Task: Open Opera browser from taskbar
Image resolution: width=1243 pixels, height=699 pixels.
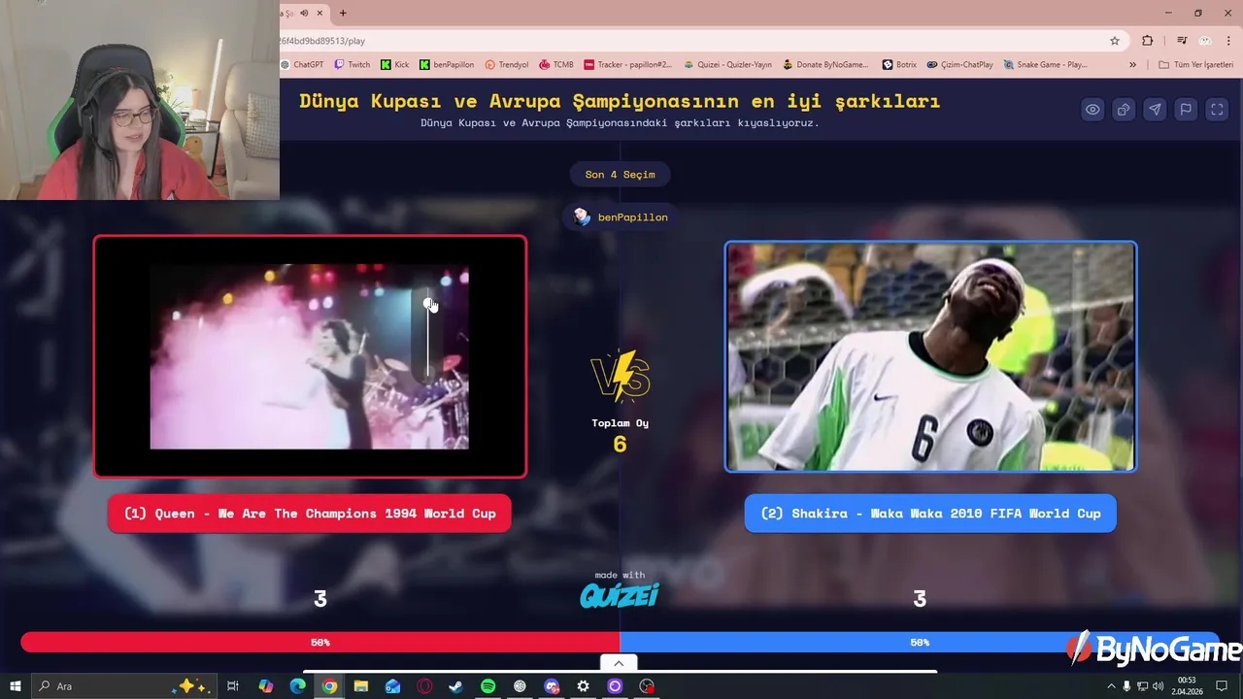Action: 424,686
